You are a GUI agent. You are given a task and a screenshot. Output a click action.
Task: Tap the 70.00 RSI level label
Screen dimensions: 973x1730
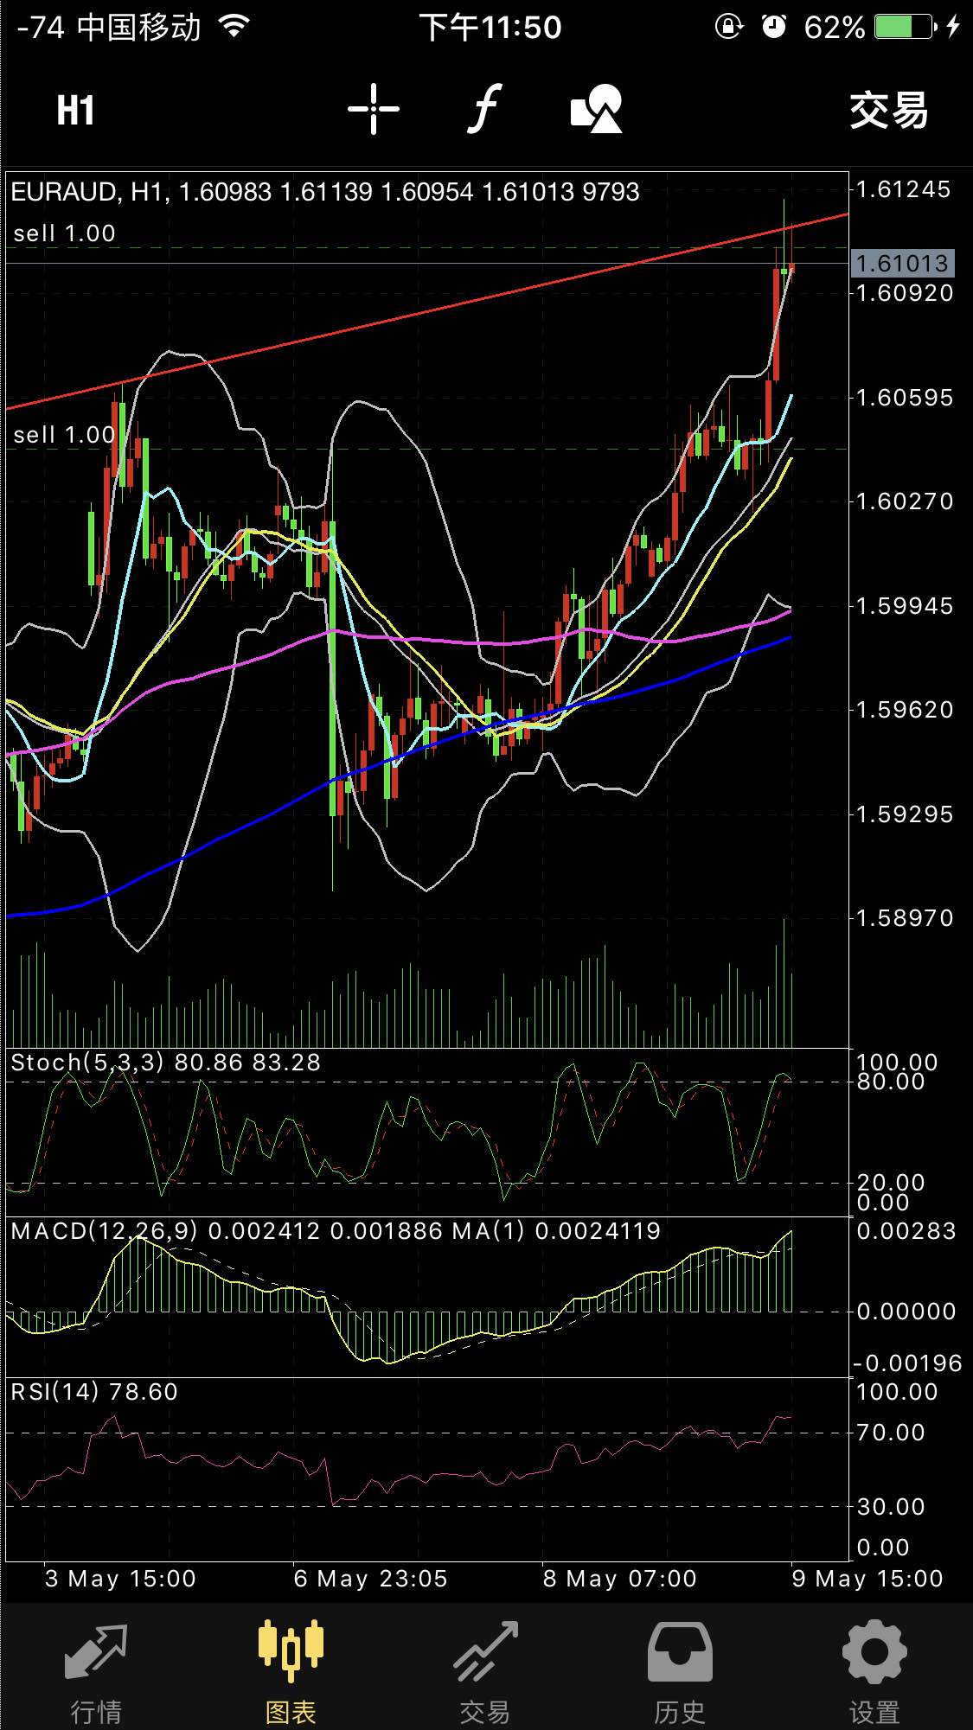pyautogui.click(x=891, y=1433)
